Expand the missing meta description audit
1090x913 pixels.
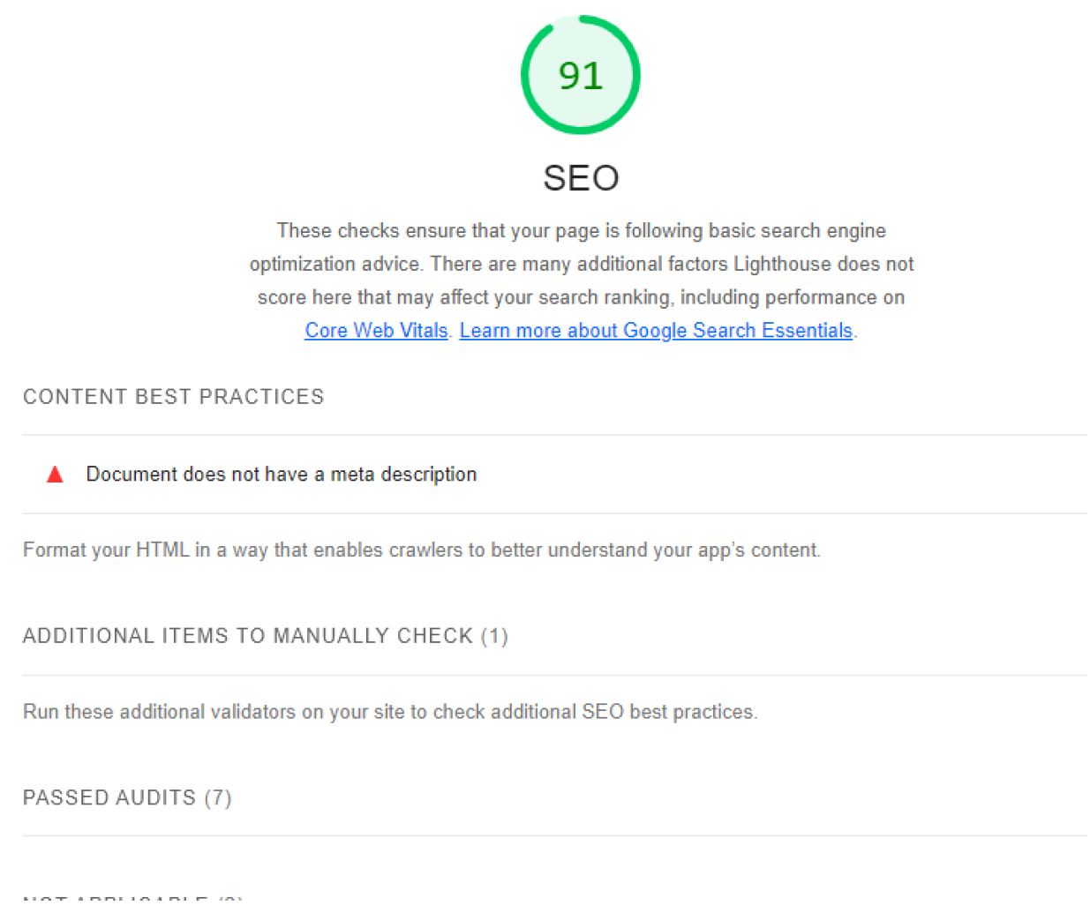tap(281, 475)
